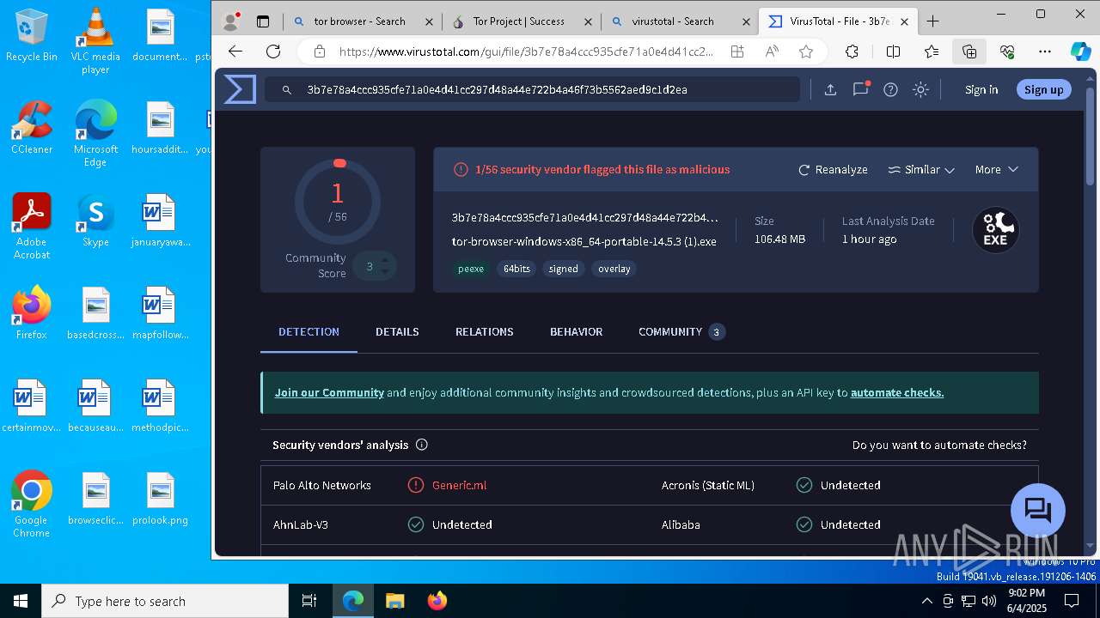Open the VirusTotal help icon
The image size is (1100, 618).
coord(890,89)
